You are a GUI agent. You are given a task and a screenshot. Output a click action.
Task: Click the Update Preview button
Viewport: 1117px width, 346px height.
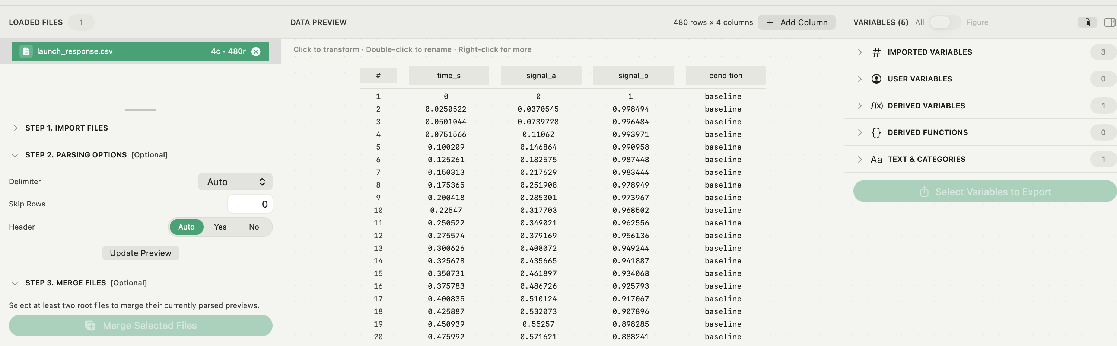point(140,253)
